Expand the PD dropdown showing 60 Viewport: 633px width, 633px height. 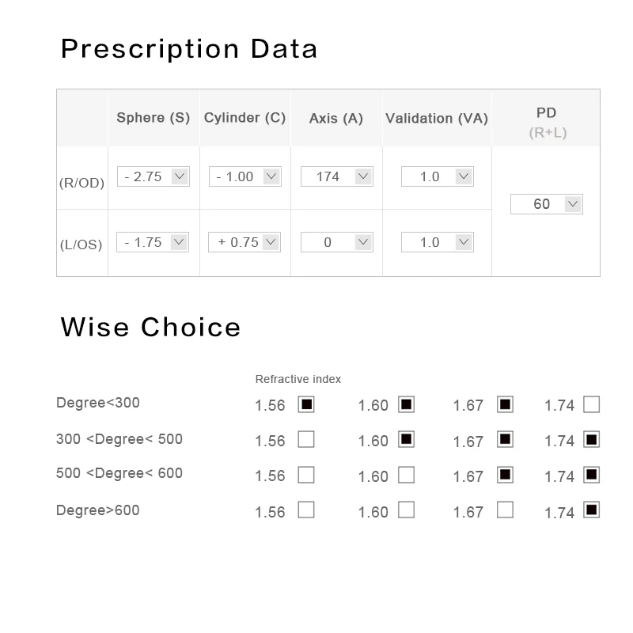[547, 204]
